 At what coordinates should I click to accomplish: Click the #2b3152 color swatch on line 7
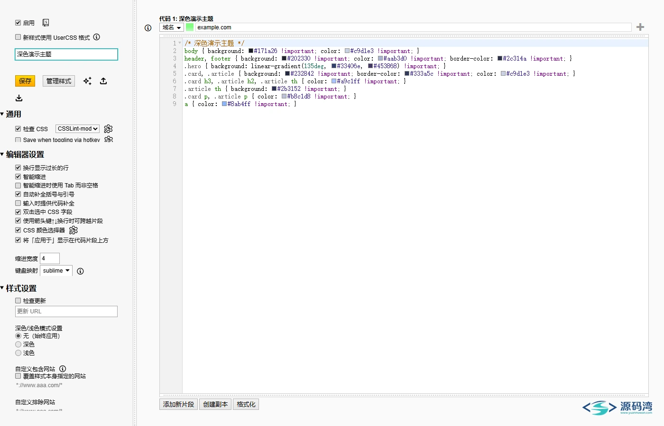(274, 89)
